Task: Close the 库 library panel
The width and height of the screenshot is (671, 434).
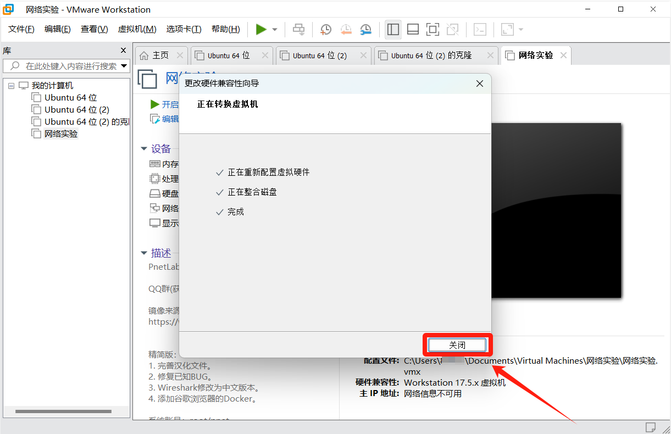Action: (124, 51)
